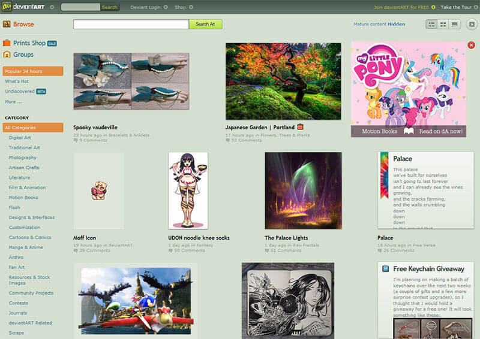Choose Community Projects category
Image resolution: width=480 pixels, height=339 pixels.
[31, 293]
